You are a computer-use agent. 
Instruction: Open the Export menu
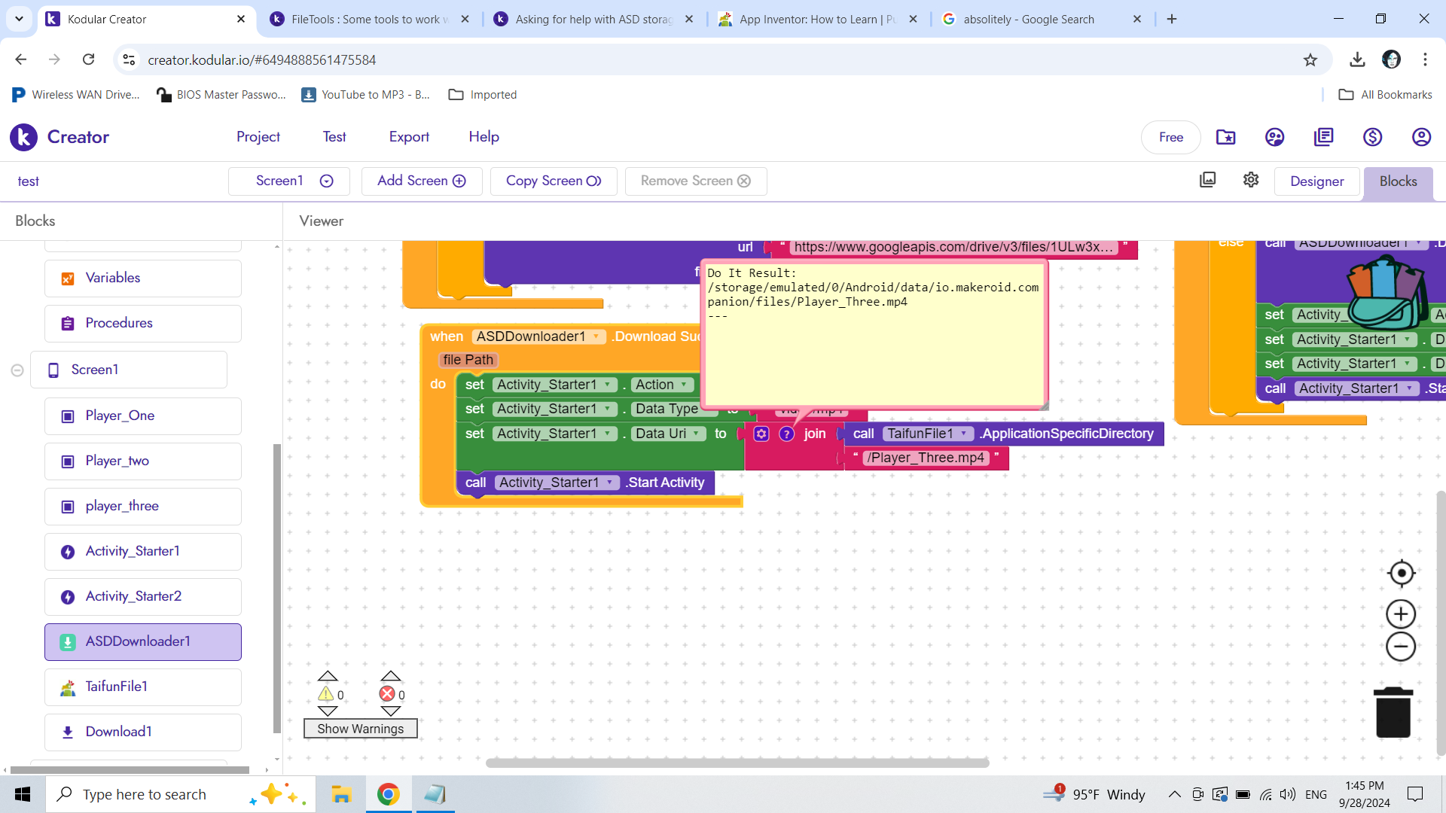click(409, 137)
